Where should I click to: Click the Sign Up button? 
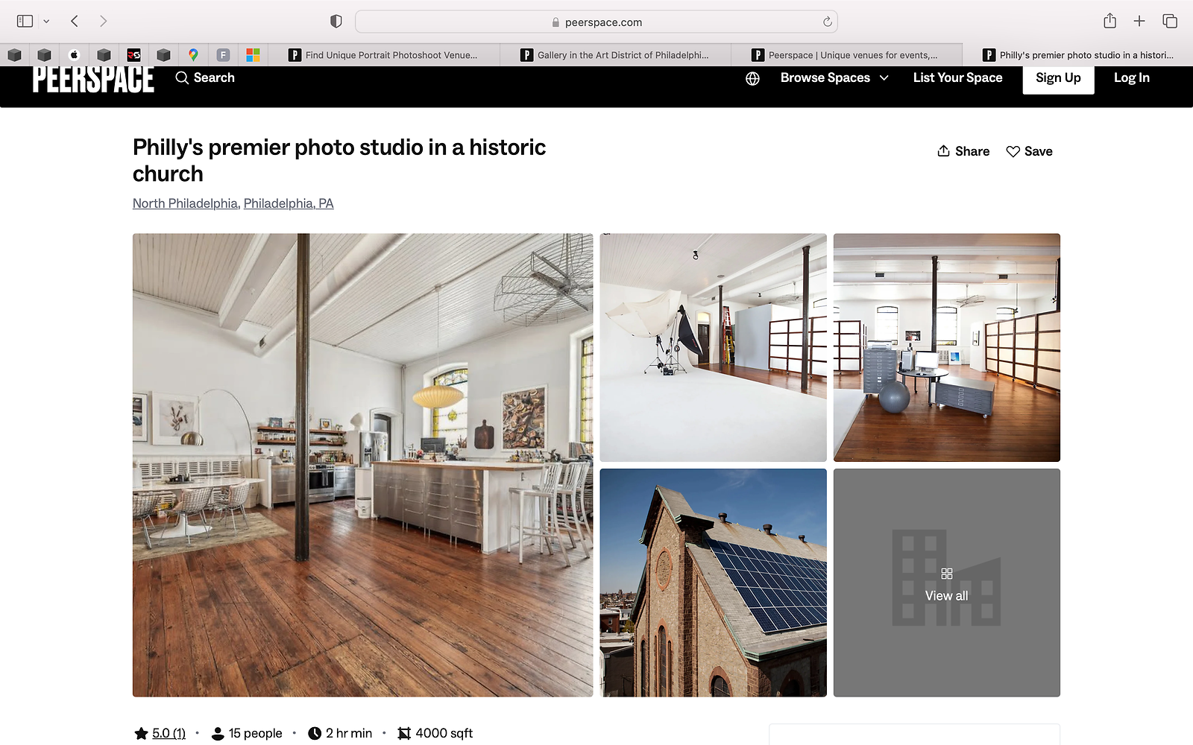(x=1057, y=78)
